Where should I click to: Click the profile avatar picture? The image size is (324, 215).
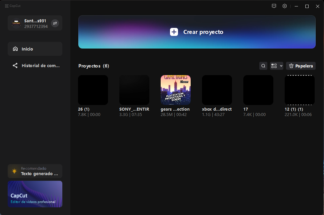tap(16, 23)
